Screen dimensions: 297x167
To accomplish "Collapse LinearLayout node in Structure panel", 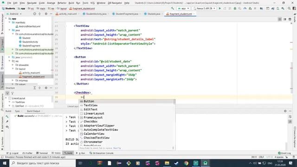I will coord(6,98).
